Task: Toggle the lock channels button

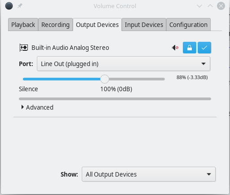Action: 190,48
